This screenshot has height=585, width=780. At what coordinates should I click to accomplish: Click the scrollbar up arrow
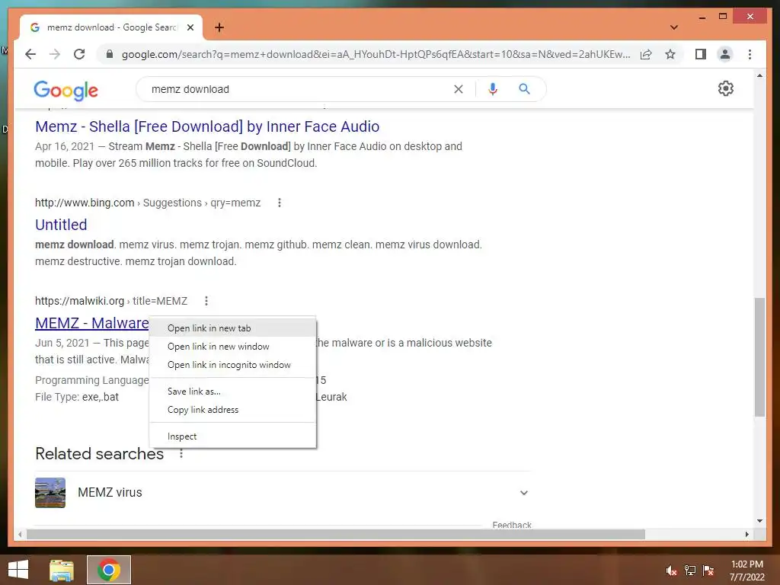pos(759,75)
